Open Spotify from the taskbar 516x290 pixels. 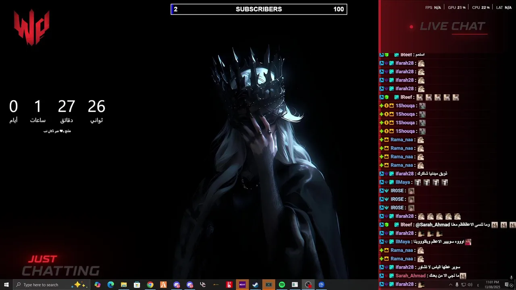282,285
